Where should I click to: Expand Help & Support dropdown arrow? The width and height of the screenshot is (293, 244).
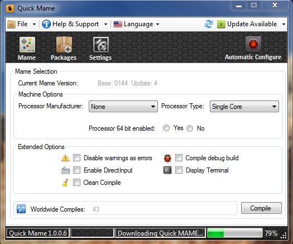106,25
